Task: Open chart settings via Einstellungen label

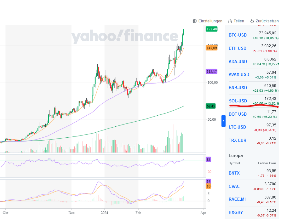Action: (210, 21)
